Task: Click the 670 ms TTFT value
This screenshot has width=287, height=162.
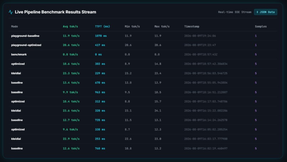Action: [100, 83]
